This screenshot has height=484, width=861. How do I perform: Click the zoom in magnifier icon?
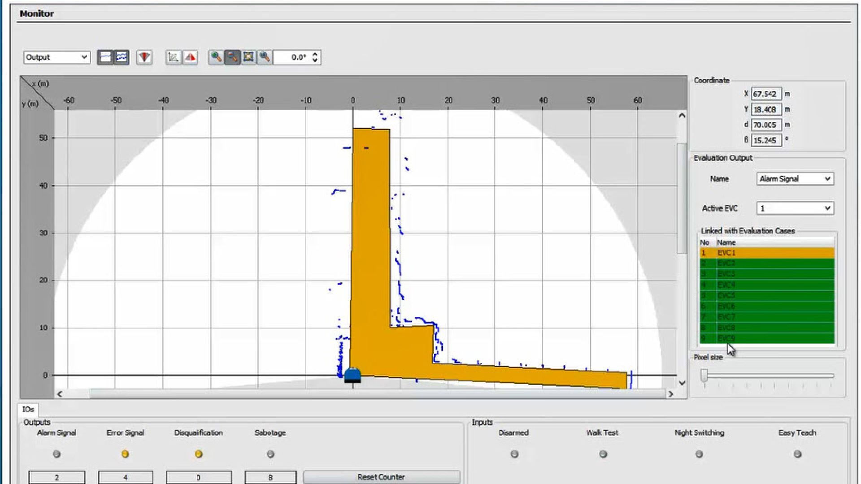(x=216, y=57)
